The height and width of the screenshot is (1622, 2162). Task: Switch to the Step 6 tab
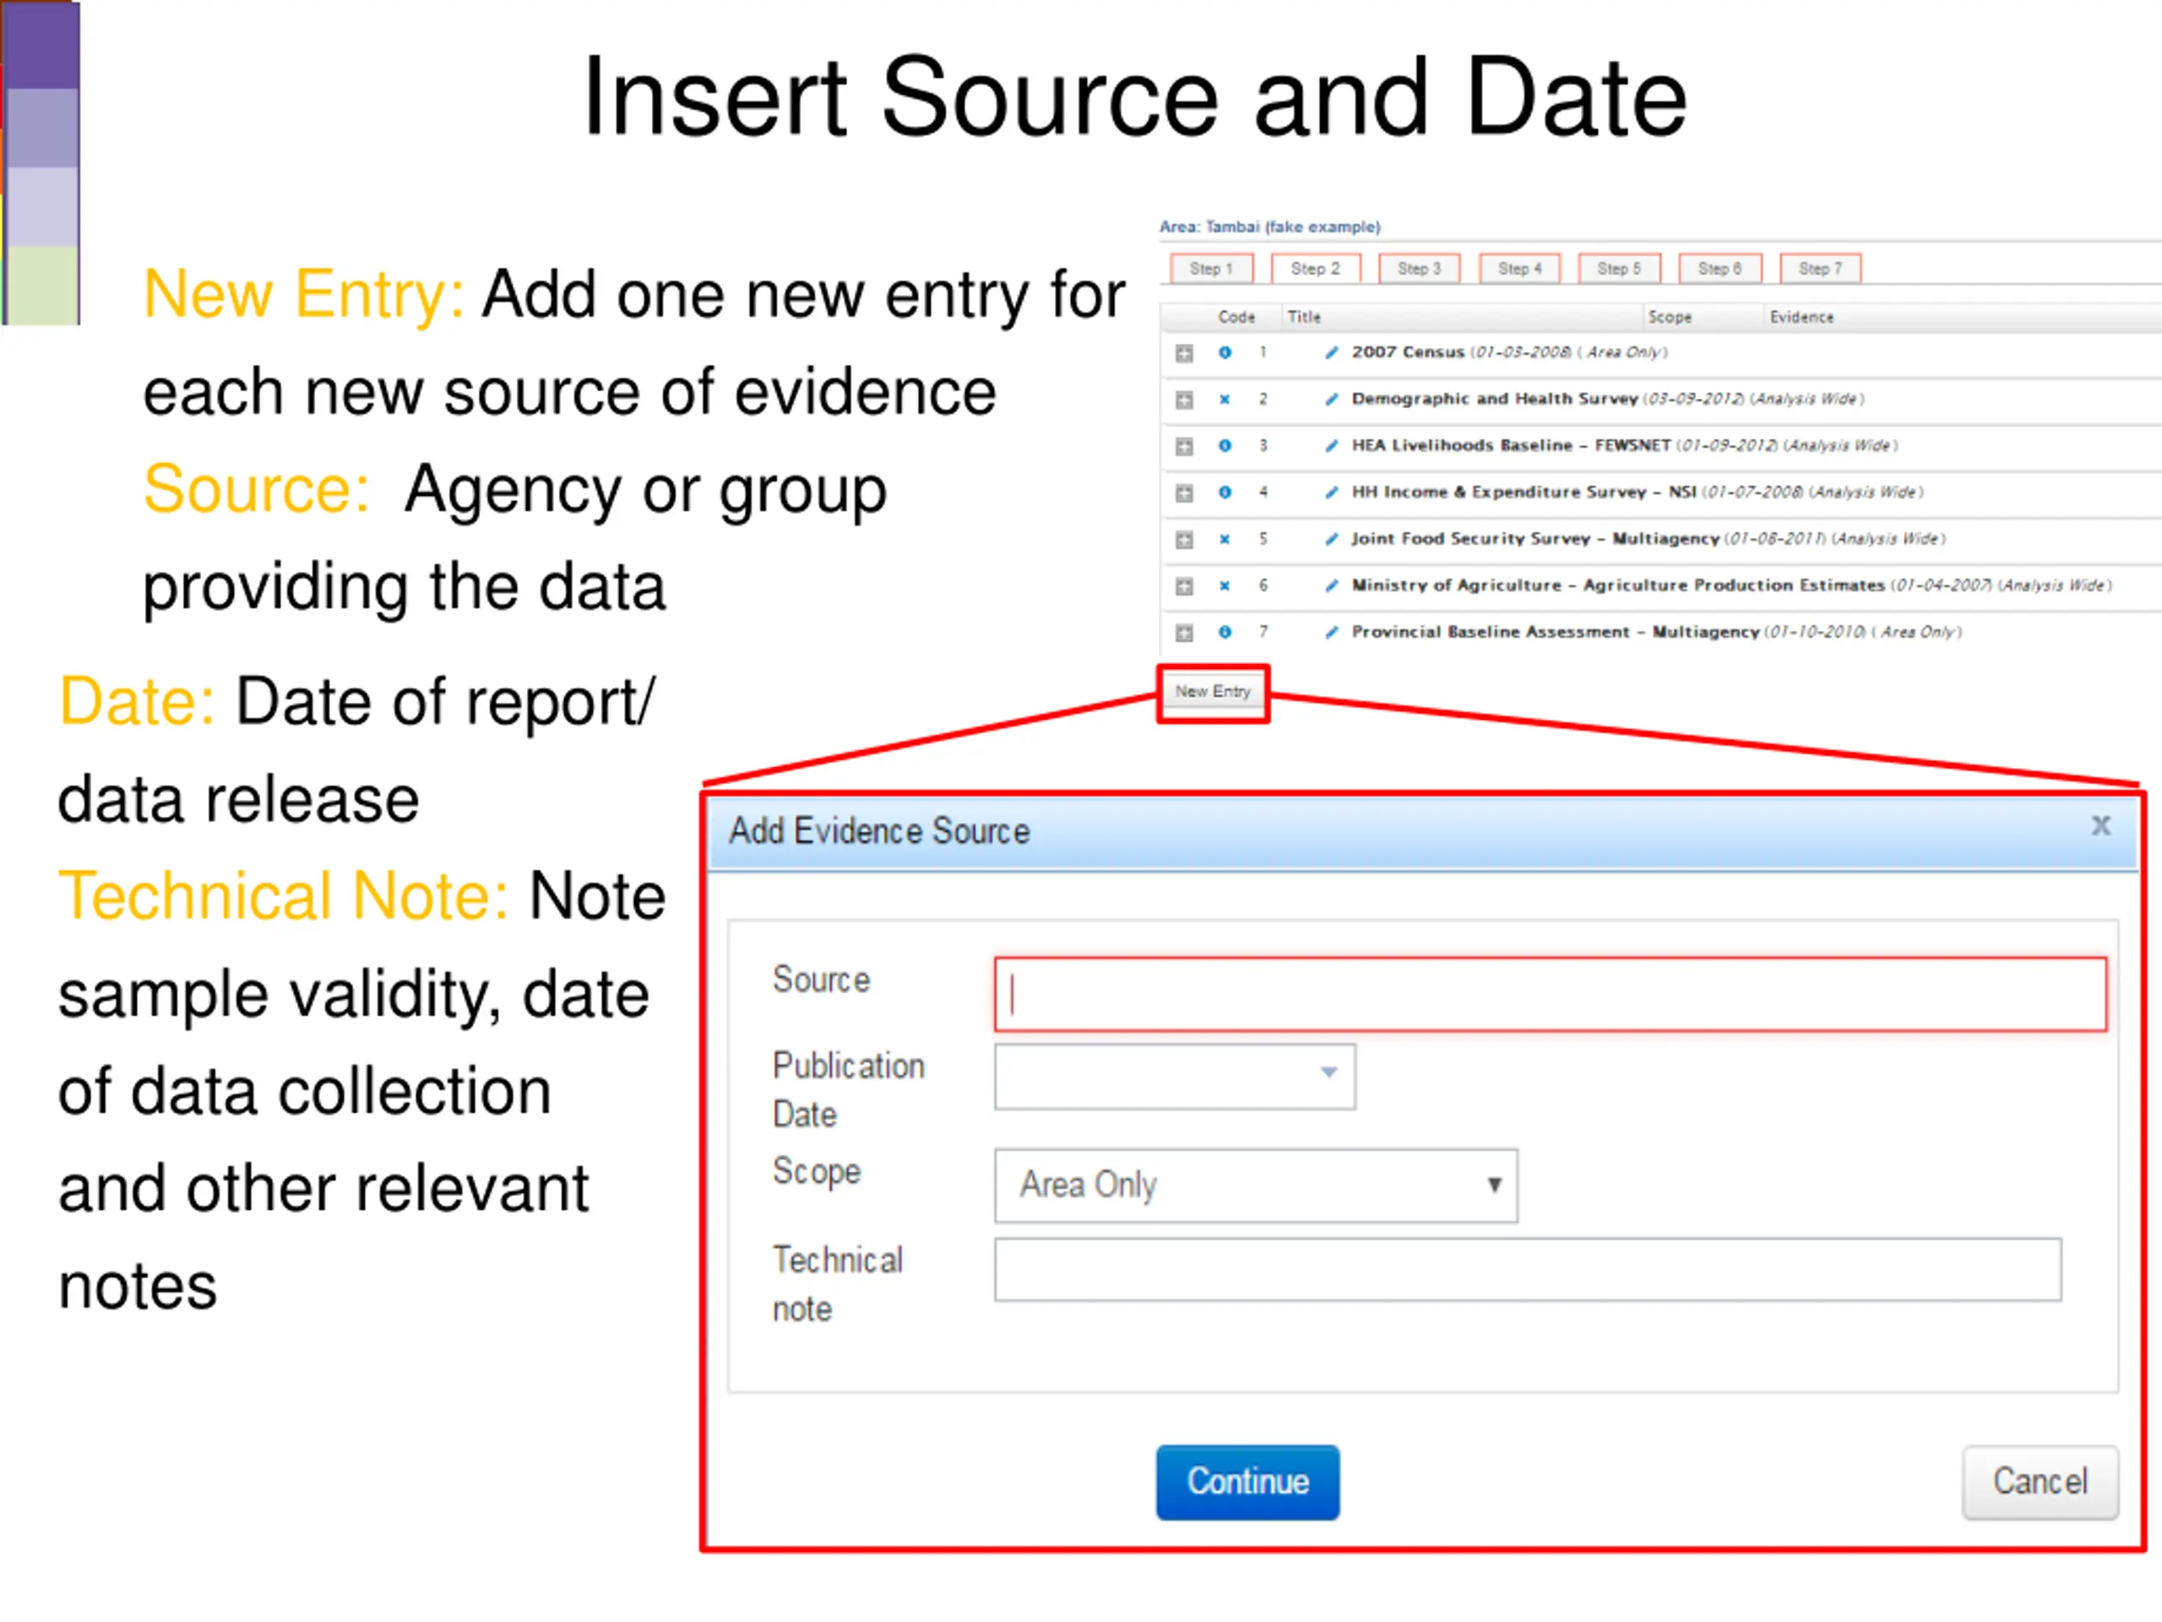pyautogui.click(x=1720, y=268)
